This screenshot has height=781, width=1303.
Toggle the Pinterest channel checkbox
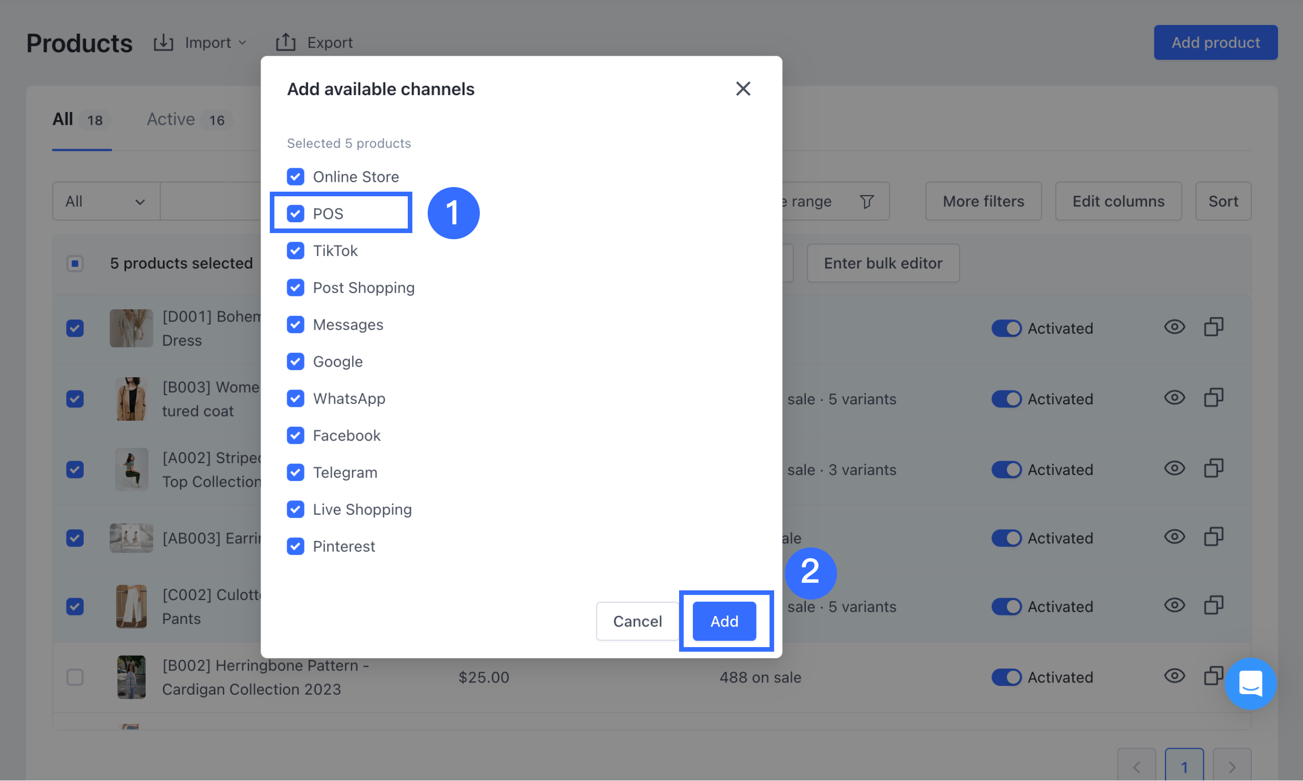[x=296, y=546]
